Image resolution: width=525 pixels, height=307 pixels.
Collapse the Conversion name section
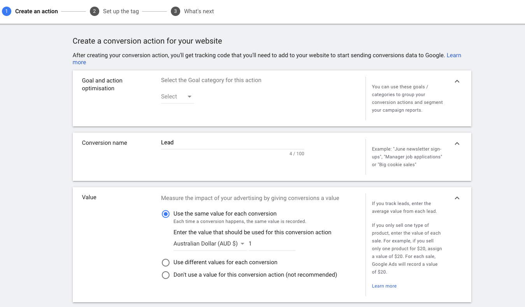pyautogui.click(x=457, y=143)
